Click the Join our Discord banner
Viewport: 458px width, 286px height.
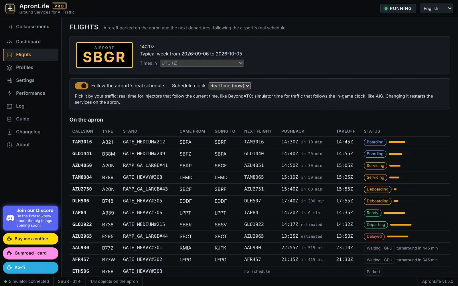(x=31, y=218)
